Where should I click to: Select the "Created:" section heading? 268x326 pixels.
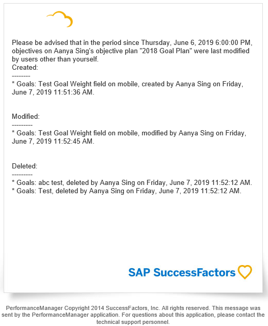(25, 67)
